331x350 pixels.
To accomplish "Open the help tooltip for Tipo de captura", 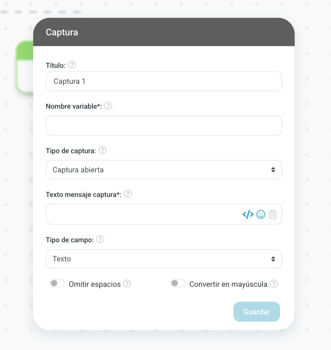I will pyautogui.click(x=102, y=150).
